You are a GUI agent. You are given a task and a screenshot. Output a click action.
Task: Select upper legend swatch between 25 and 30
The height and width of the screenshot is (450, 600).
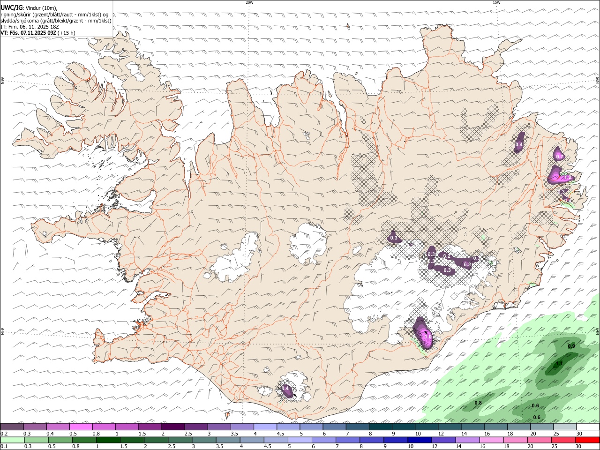pos(565,427)
